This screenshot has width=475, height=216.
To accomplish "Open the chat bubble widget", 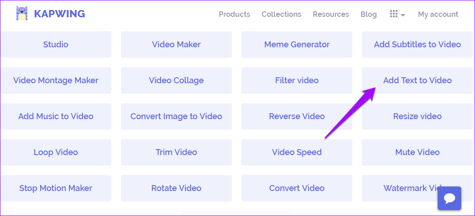I will [449, 198].
